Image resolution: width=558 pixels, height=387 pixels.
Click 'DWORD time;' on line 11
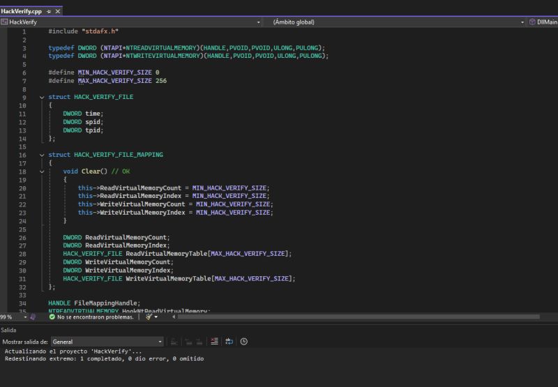[83, 114]
